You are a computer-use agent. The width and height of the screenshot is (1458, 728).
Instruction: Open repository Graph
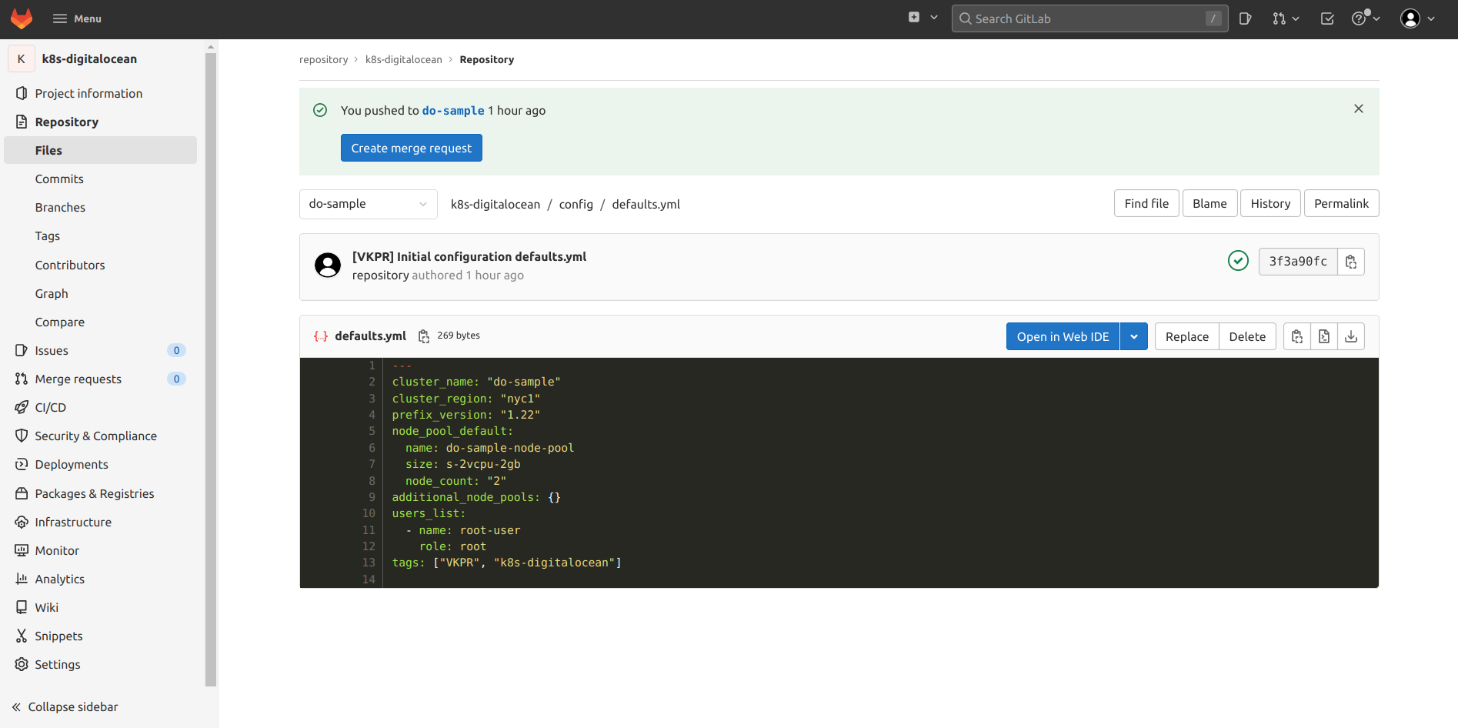pyautogui.click(x=52, y=293)
